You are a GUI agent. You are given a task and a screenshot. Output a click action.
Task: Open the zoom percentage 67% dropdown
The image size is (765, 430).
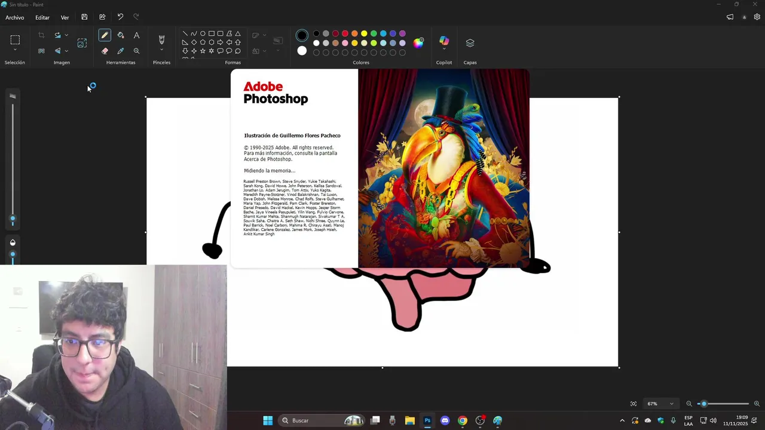pos(660,404)
